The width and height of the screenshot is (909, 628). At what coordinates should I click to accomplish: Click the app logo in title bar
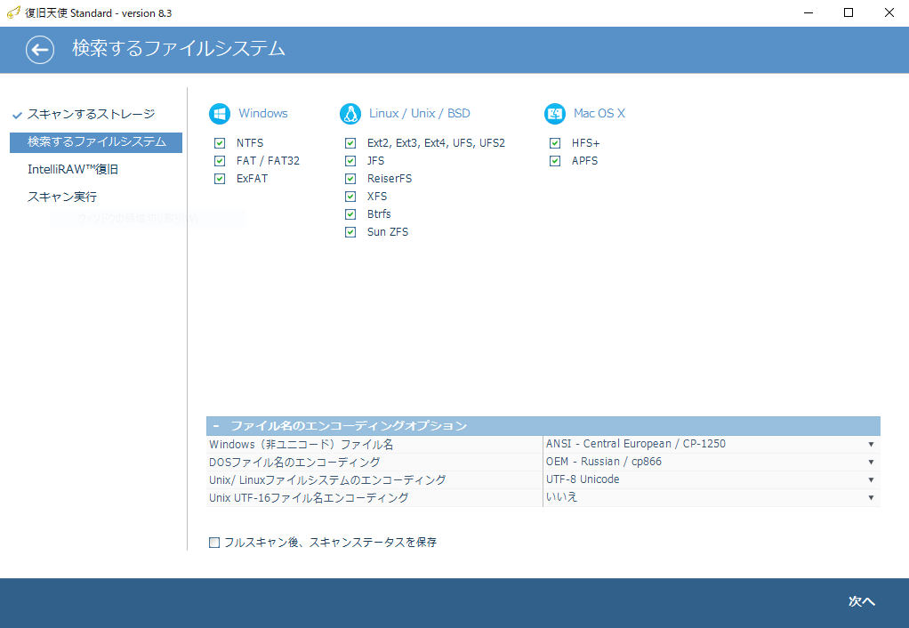(13, 12)
